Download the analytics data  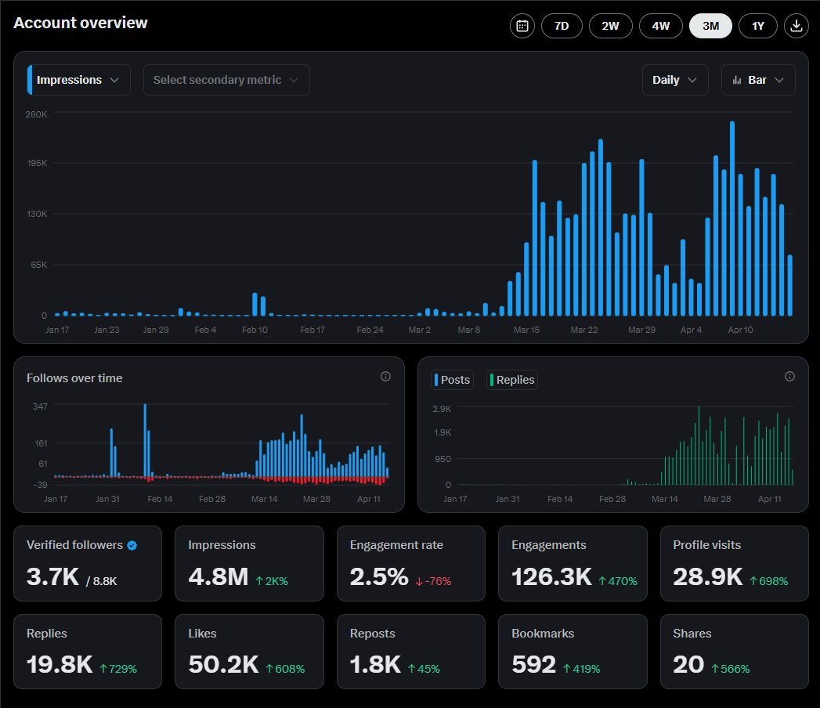click(x=796, y=26)
